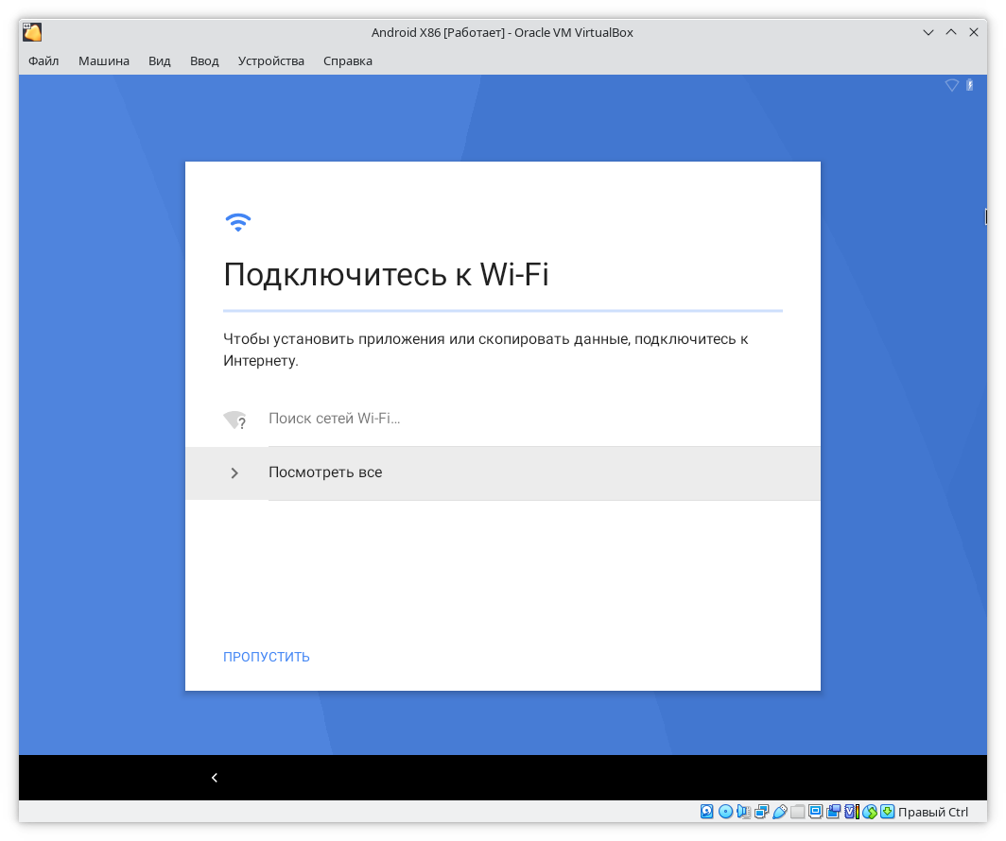The height and width of the screenshot is (841, 1006).
Task: Click the green keyboard capture arrow icon
Action: pyautogui.click(x=887, y=812)
